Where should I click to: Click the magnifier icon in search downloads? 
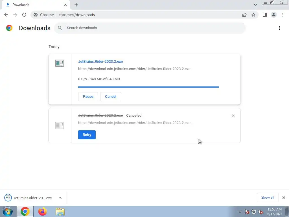[x=60, y=28]
